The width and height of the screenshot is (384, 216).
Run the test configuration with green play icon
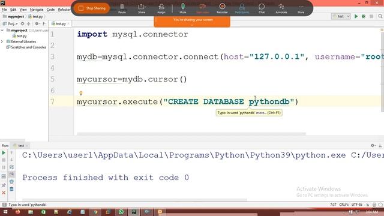[x=356, y=16]
